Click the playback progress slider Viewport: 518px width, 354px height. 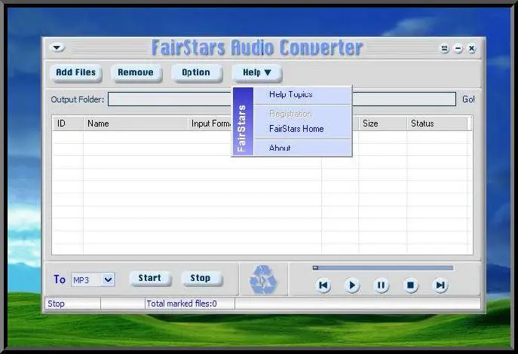[x=383, y=268]
